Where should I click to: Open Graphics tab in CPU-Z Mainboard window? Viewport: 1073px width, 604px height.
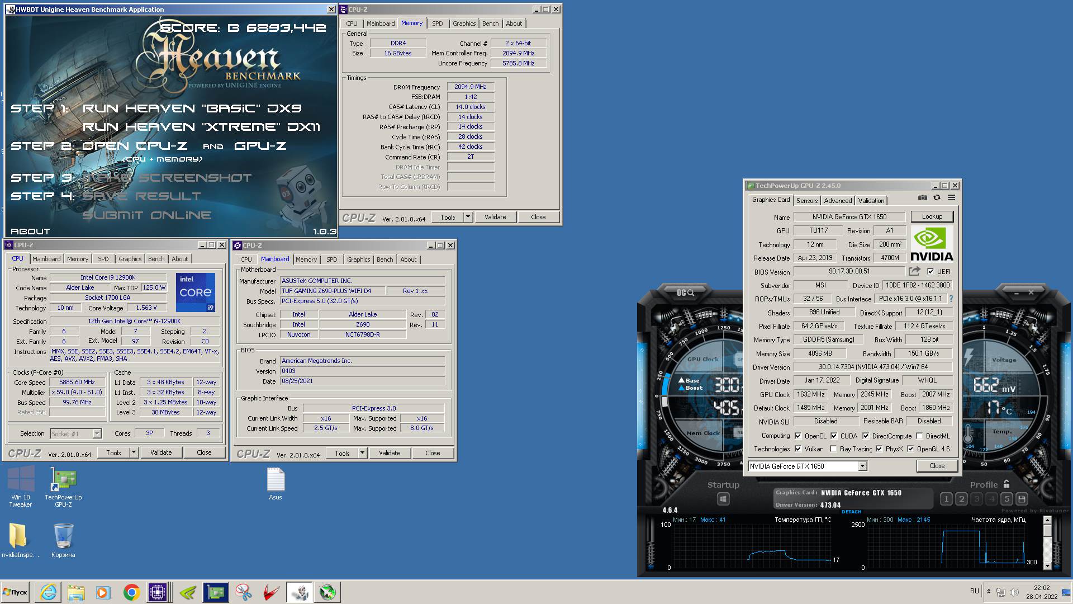coord(358,259)
